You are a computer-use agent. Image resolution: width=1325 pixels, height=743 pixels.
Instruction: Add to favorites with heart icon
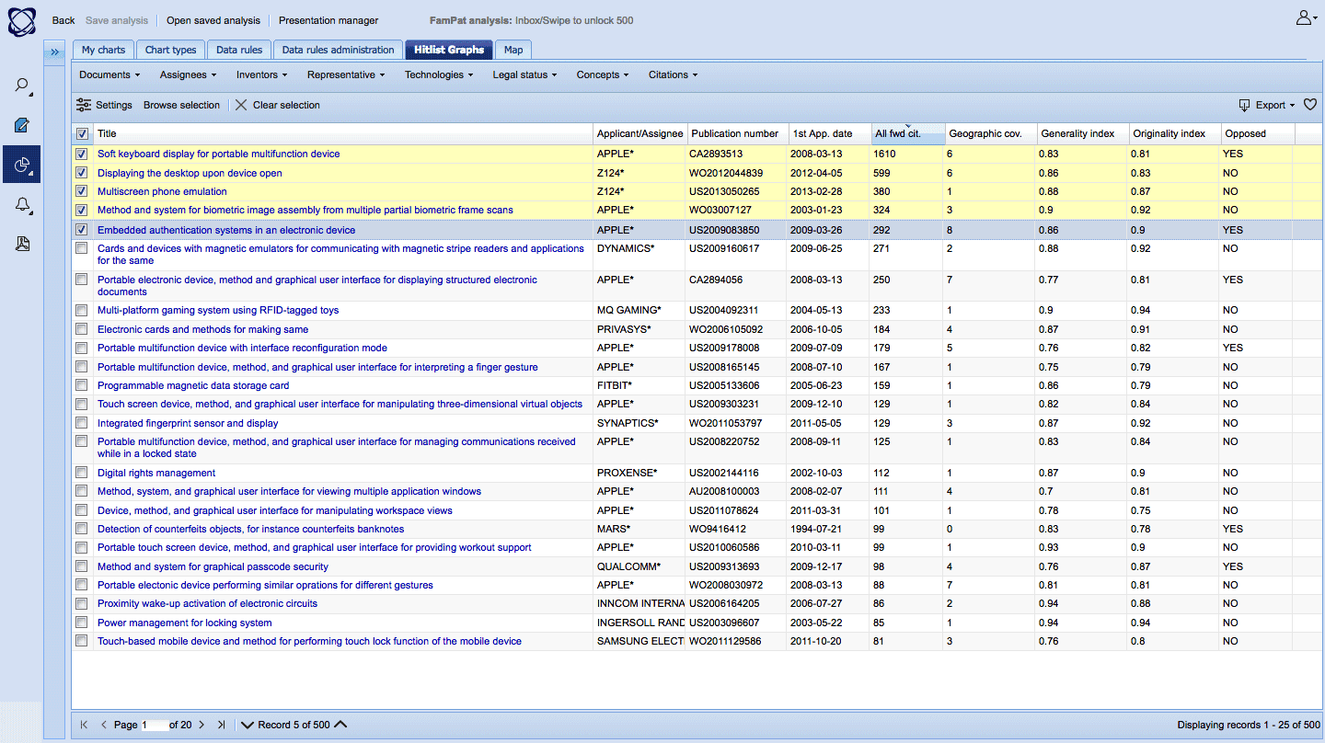(x=1310, y=105)
